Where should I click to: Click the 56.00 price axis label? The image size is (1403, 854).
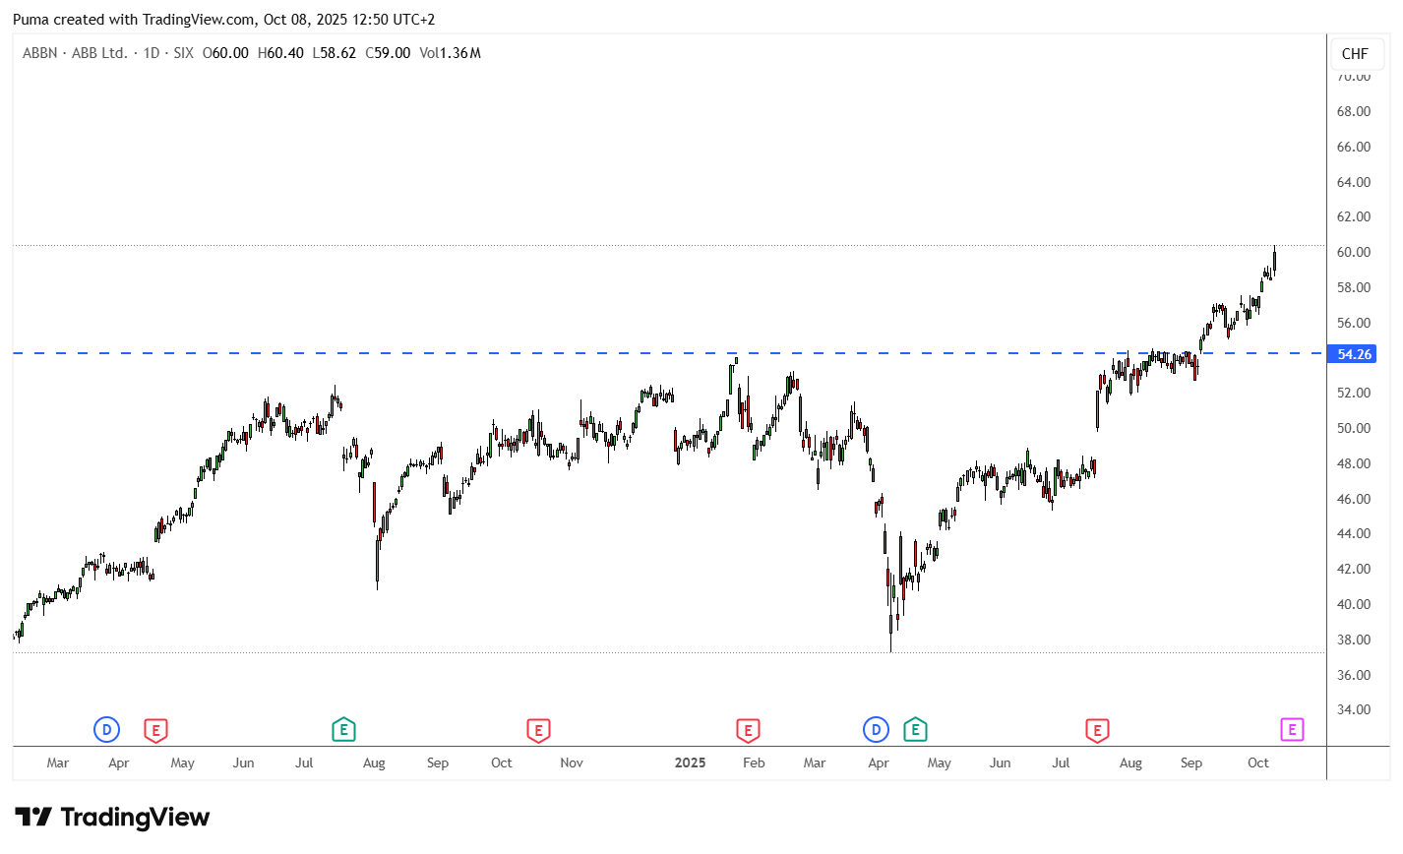[x=1354, y=323]
